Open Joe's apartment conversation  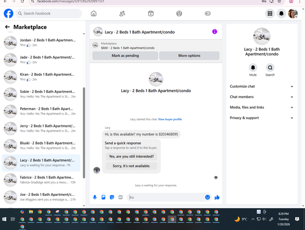click(x=41, y=197)
